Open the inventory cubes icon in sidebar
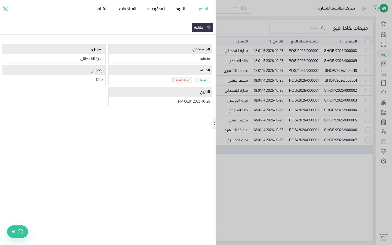 384,103
